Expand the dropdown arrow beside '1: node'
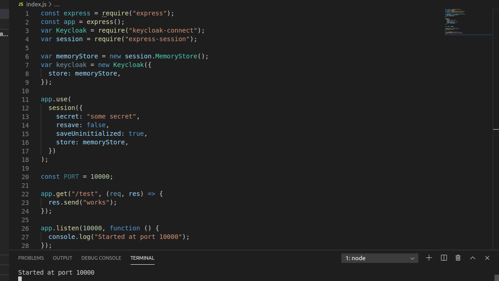 click(x=412, y=257)
